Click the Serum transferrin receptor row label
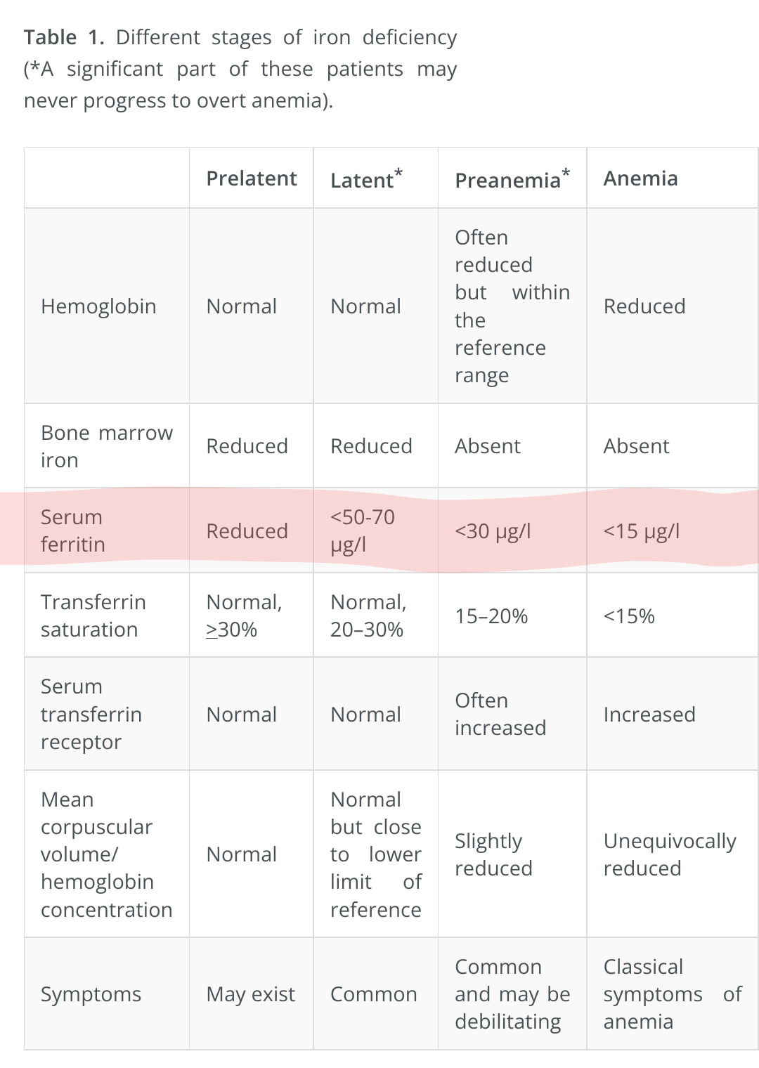Image resolution: width=759 pixels, height=1068 pixels. coord(91,714)
